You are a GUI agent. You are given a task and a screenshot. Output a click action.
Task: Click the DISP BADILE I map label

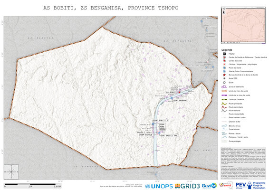(147, 135)
